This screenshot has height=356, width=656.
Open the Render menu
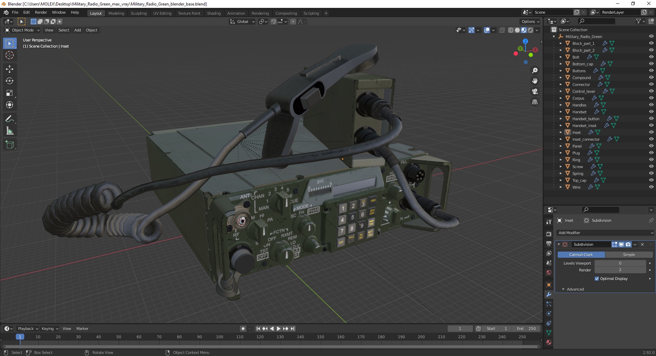[41, 12]
